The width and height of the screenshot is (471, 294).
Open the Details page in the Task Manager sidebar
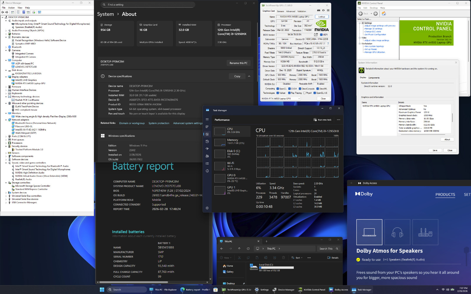tap(207, 163)
